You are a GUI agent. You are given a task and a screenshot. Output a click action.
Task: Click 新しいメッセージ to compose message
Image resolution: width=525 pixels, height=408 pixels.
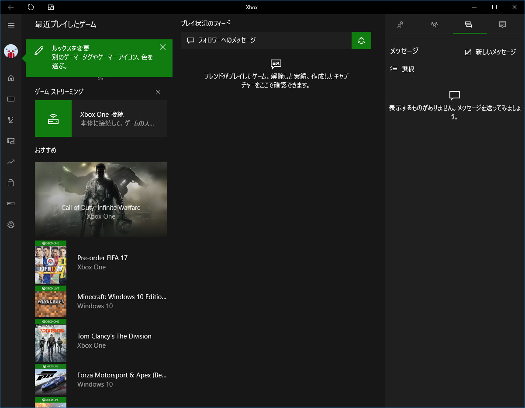(490, 52)
